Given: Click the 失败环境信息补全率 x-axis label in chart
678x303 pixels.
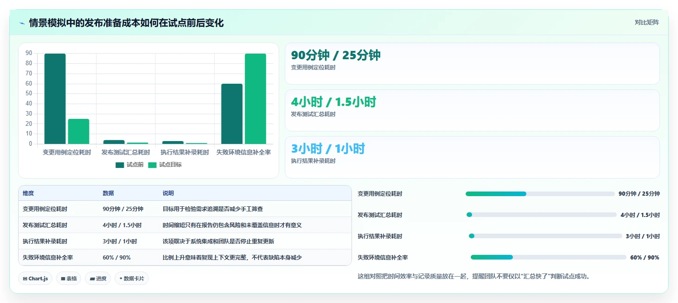Looking at the screenshot, I should 243,152.
